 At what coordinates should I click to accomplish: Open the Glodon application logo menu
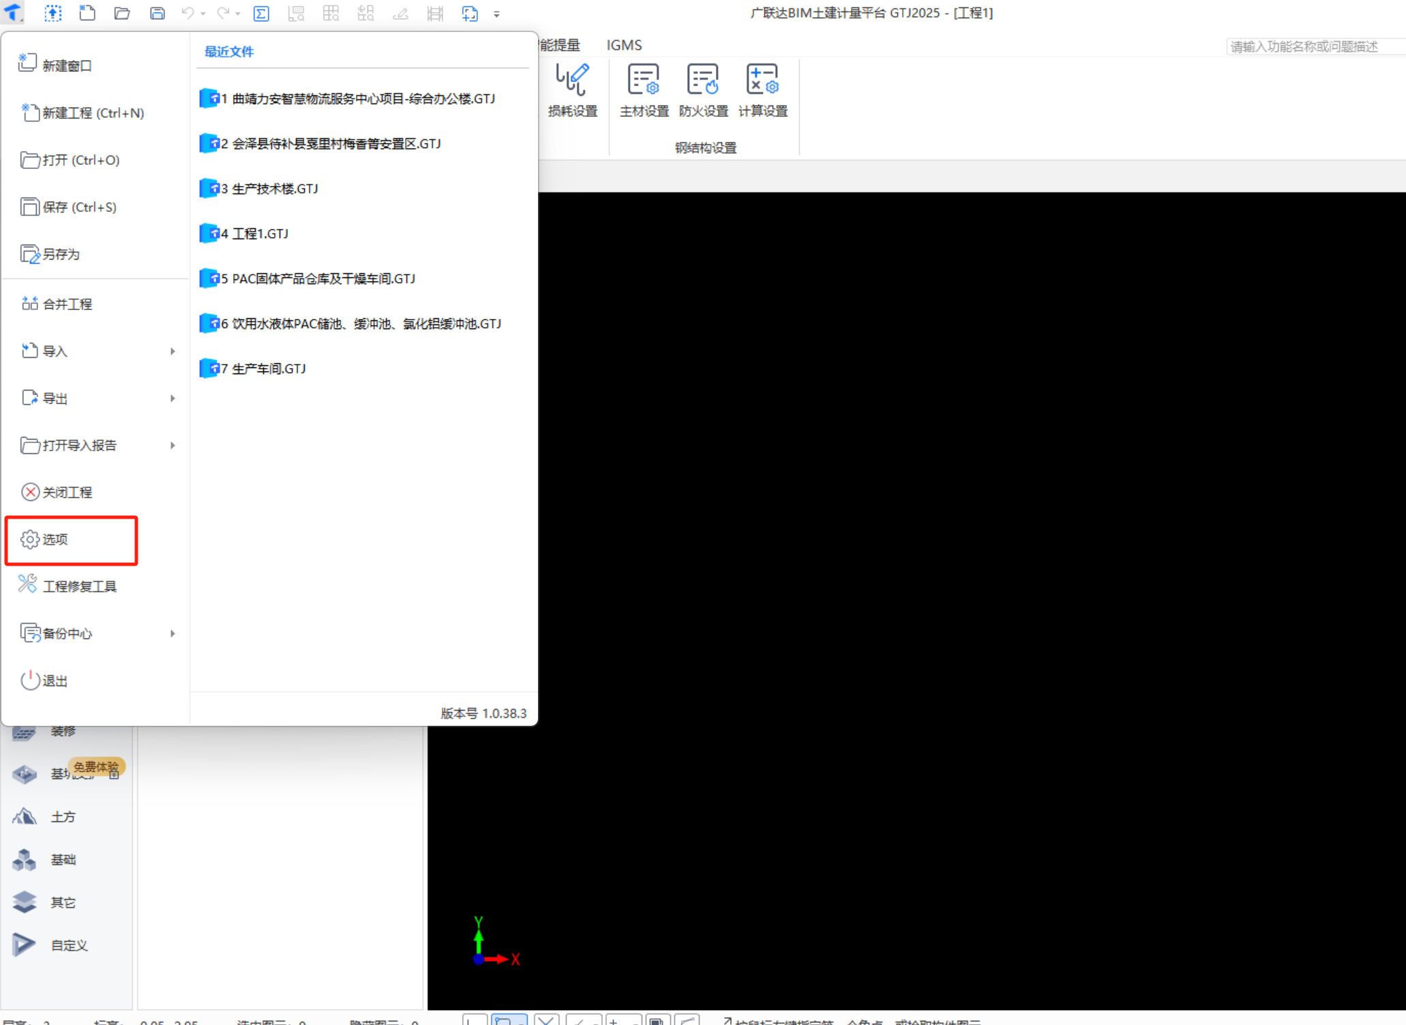(x=13, y=13)
